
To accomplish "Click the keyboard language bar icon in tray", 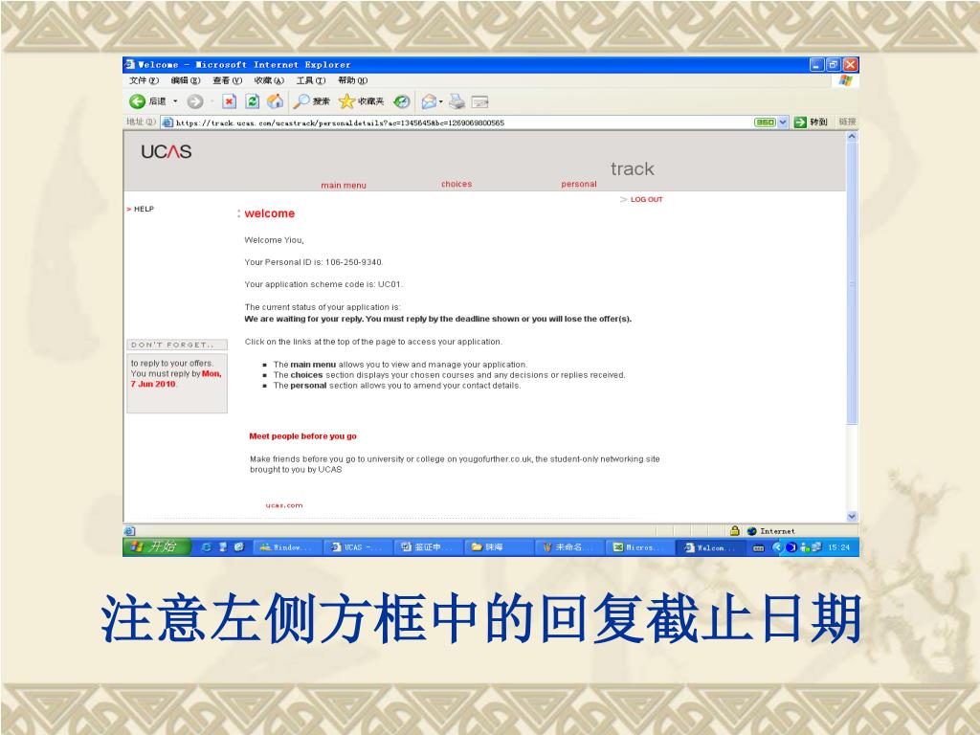I will (x=758, y=547).
